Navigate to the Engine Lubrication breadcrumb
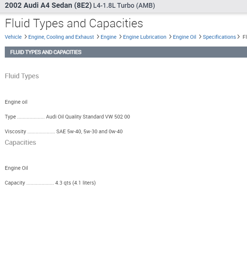Image resolution: width=247 pixels, height=268 pixels. pos(145,37)
